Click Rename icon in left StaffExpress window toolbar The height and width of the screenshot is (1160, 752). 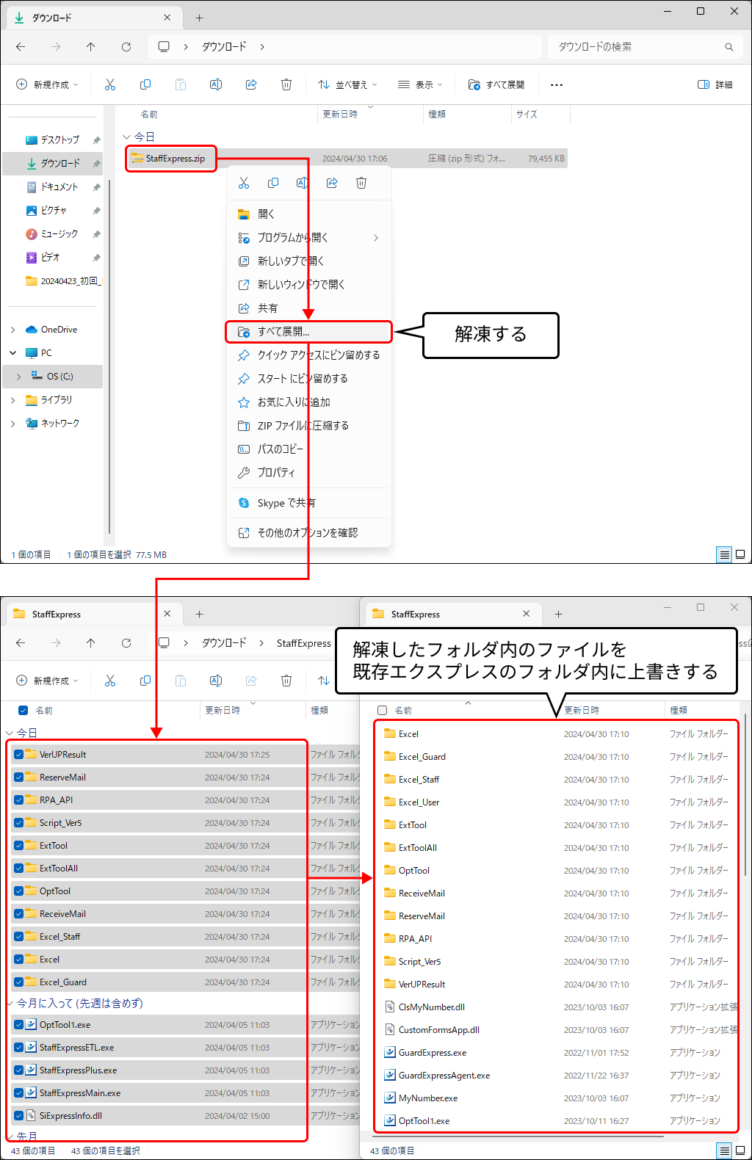coord(216,681)
